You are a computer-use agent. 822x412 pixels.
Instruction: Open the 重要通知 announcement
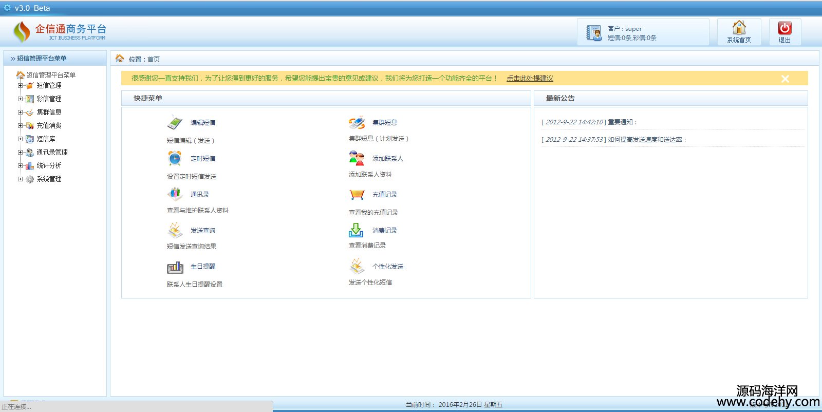pos(622,122)
